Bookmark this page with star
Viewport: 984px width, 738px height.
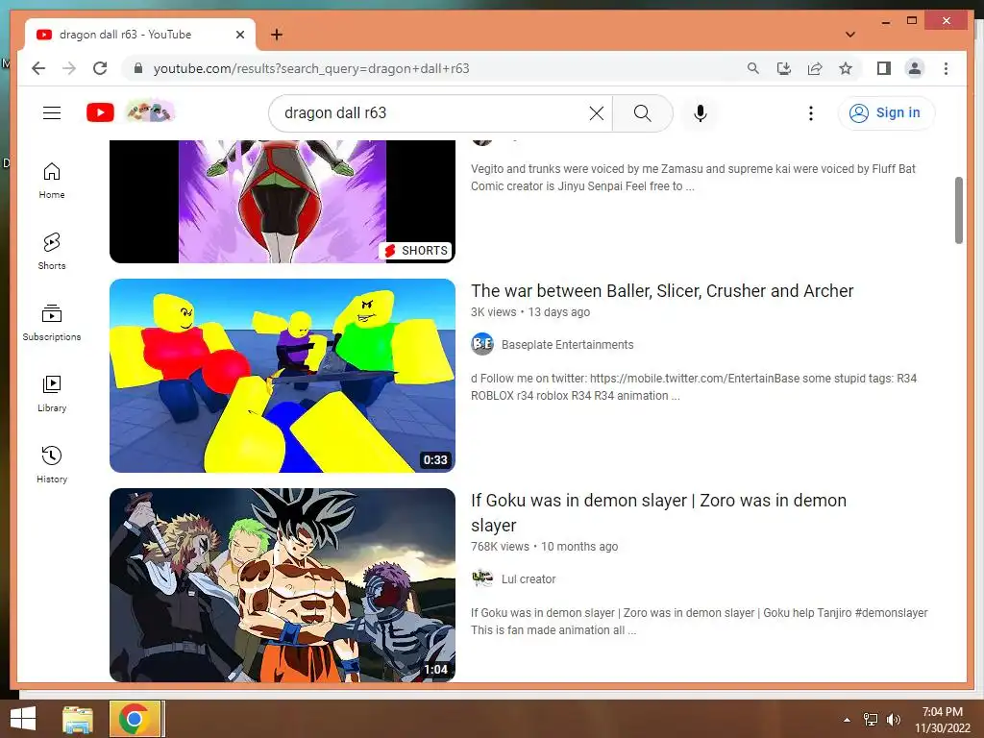click(x=846, y=68)
